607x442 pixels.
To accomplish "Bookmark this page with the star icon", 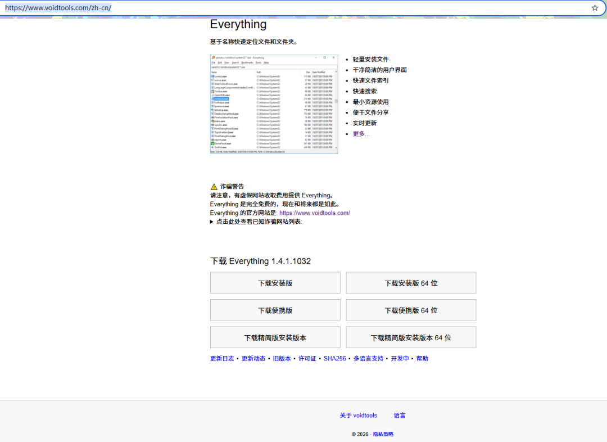I will point(595,8).
